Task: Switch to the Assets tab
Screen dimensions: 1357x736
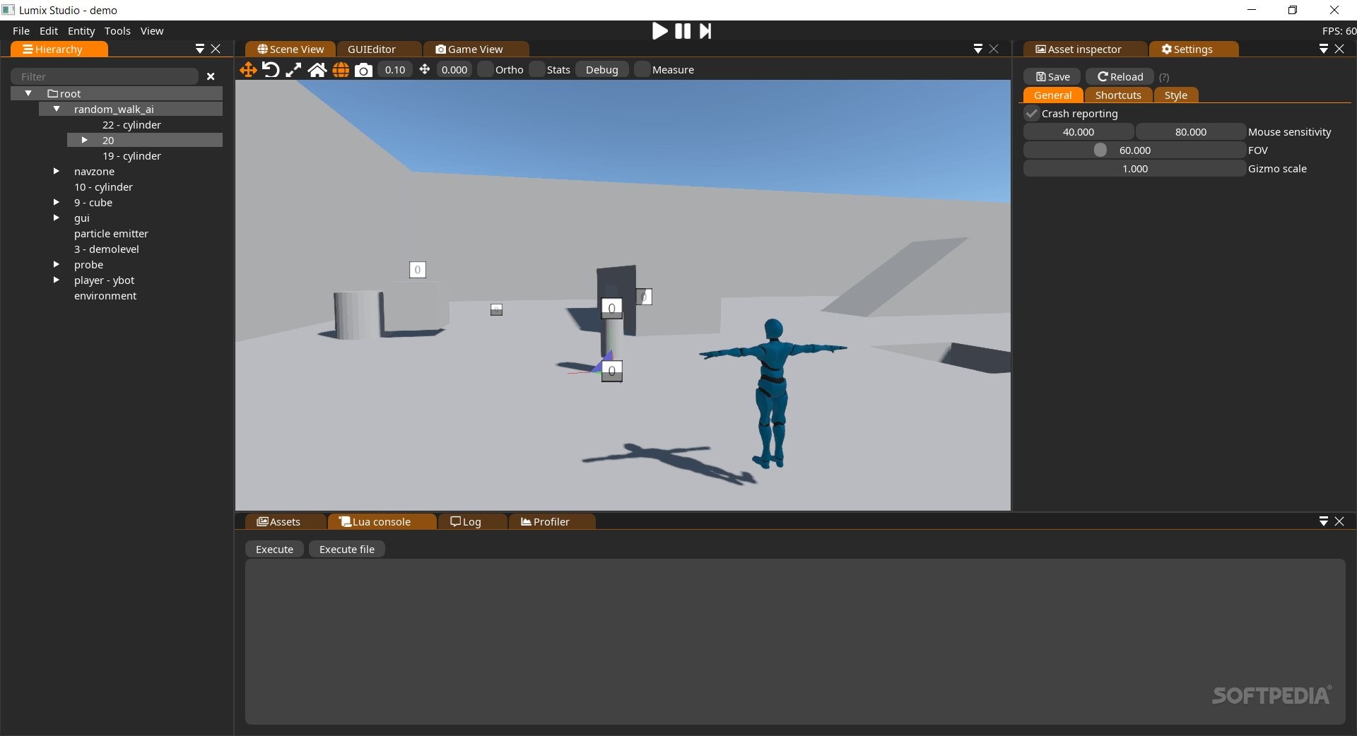Action: [285, 522]
